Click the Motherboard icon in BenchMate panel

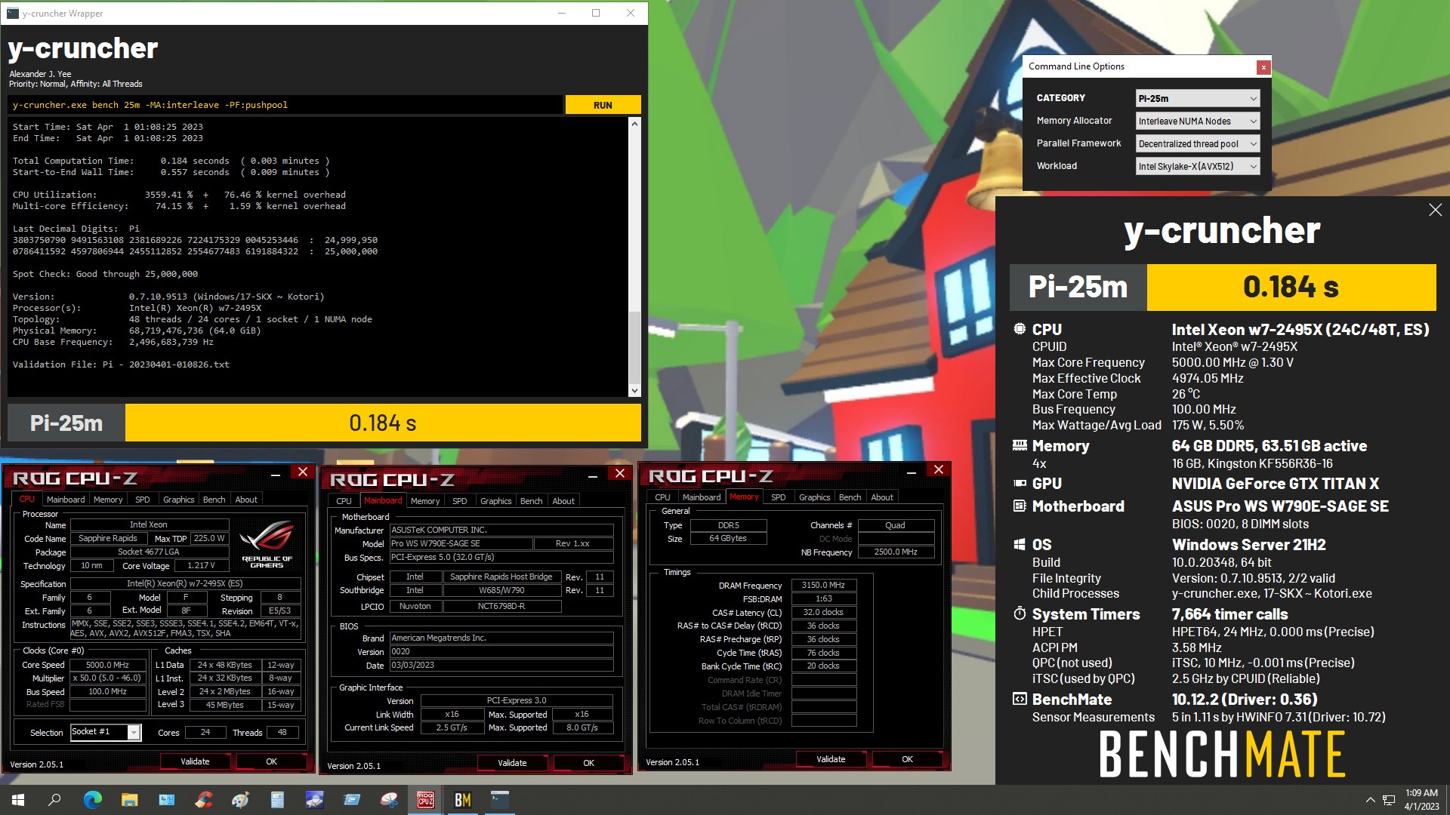(1020, 506)
